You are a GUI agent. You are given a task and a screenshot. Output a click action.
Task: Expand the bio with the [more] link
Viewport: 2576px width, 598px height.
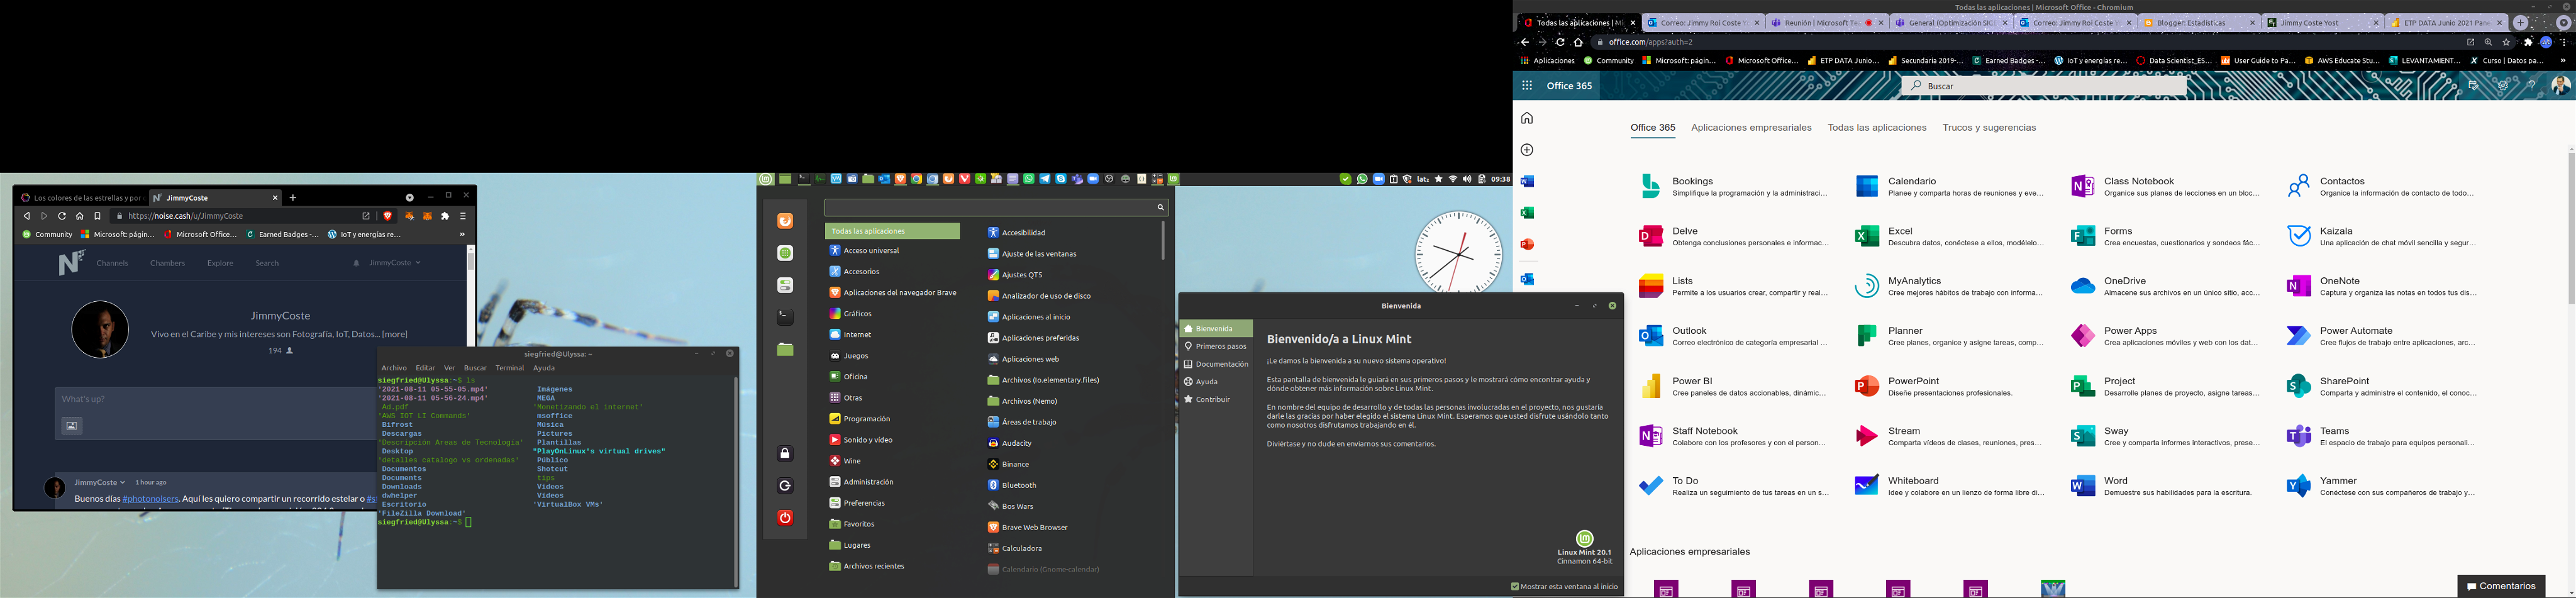[395, 334]
